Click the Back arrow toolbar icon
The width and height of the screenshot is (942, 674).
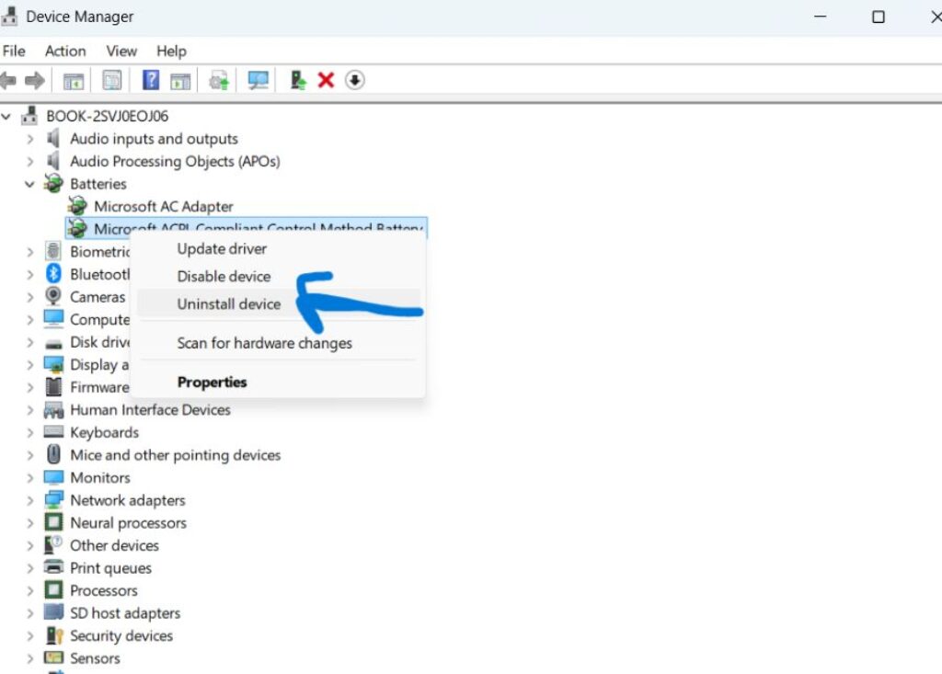(7, 81)
